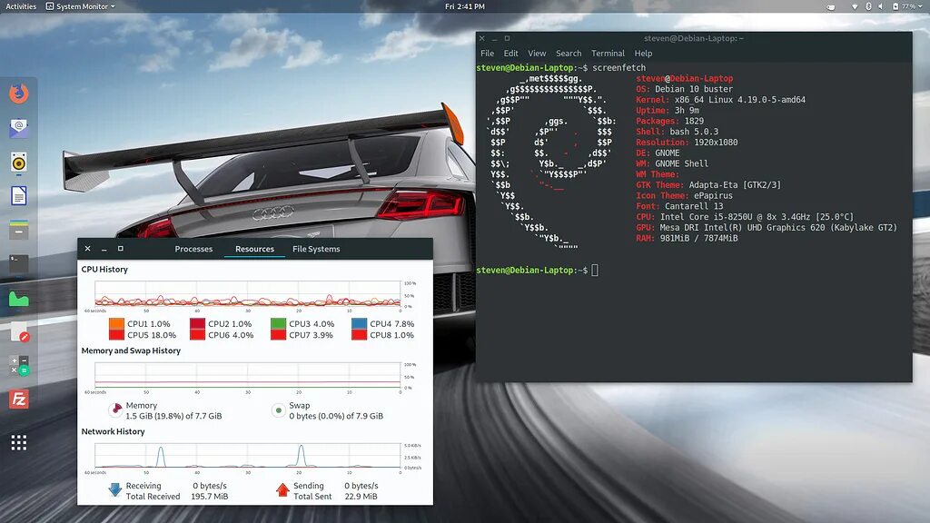Viewport: 930px width, 523px height.
Task: Open the Terminal menu in terminal menubar
Action: (x=608, y=54)
